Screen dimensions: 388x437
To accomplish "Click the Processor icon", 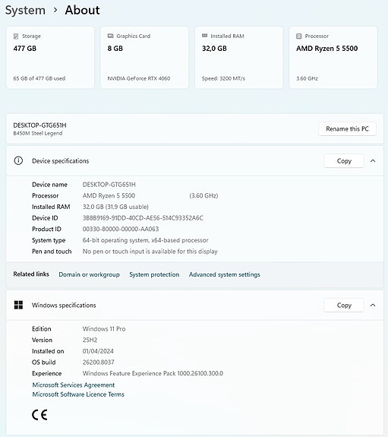I will point(299,36).
